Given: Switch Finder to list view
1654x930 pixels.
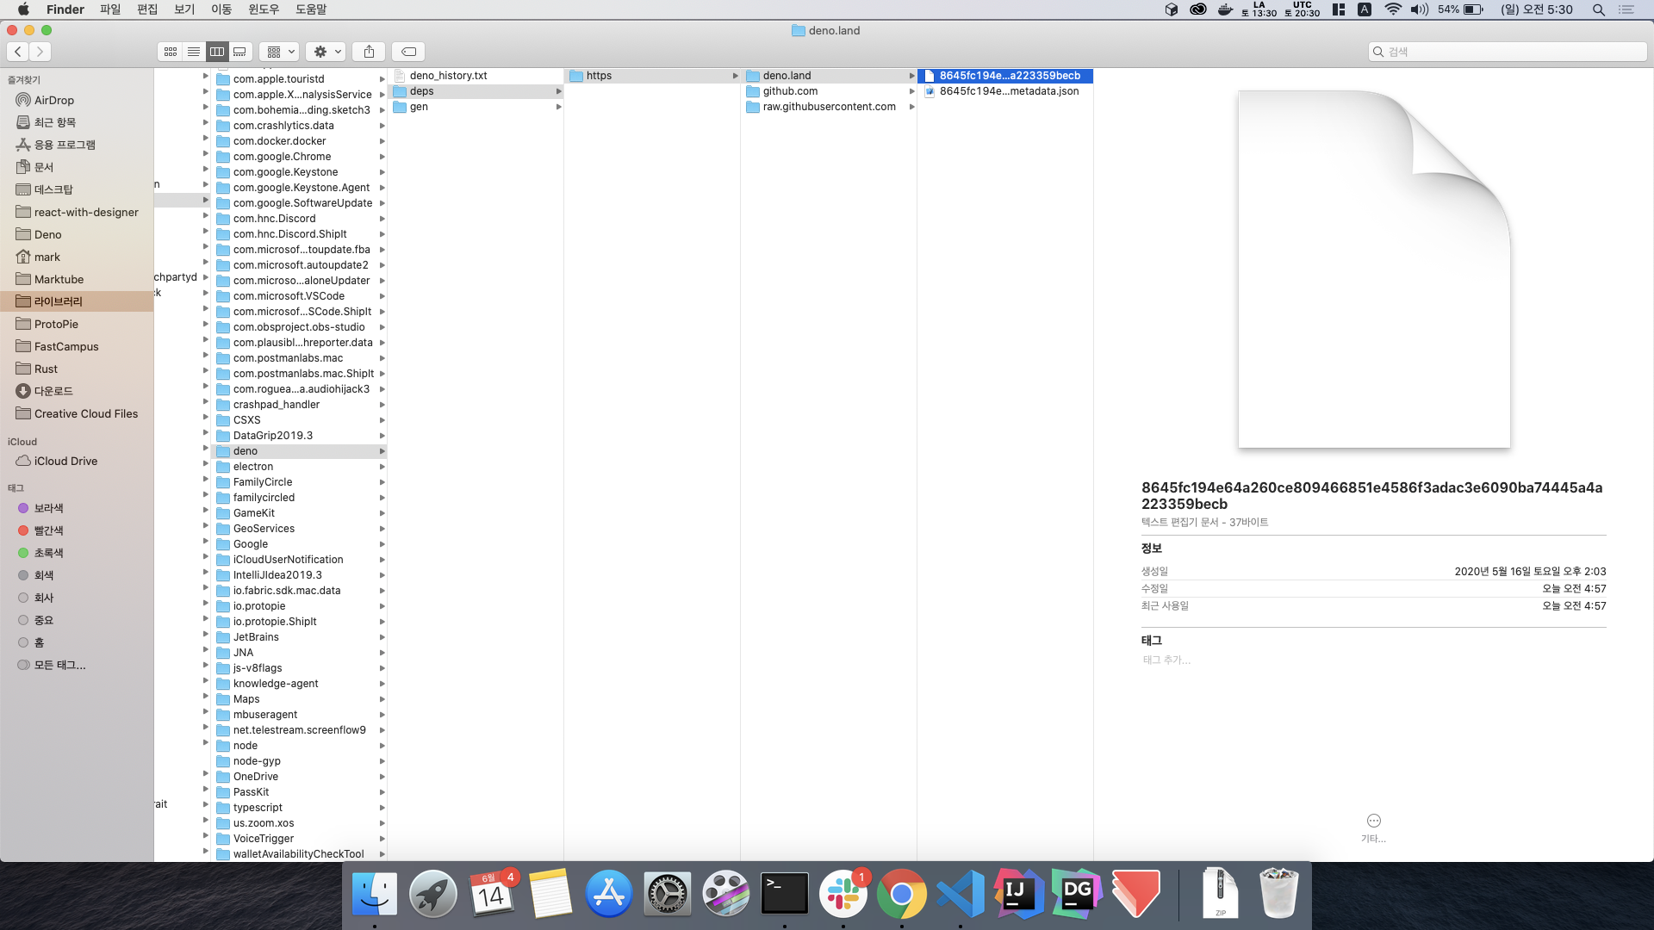Looking at the screenshot, I should [194, 52].
